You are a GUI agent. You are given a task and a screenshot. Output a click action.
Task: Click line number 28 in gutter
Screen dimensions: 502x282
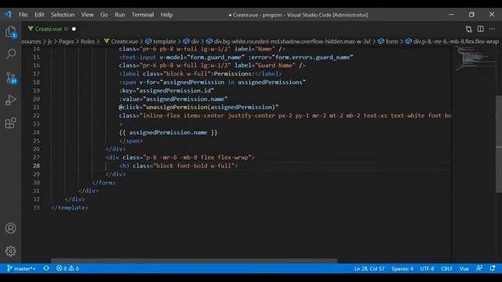click(36, 165)
